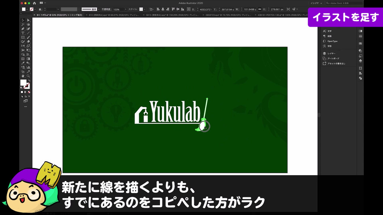Close the ゆくラボ3.ai document tab
The image size is (383, 215).
click(x=34, y=15)
